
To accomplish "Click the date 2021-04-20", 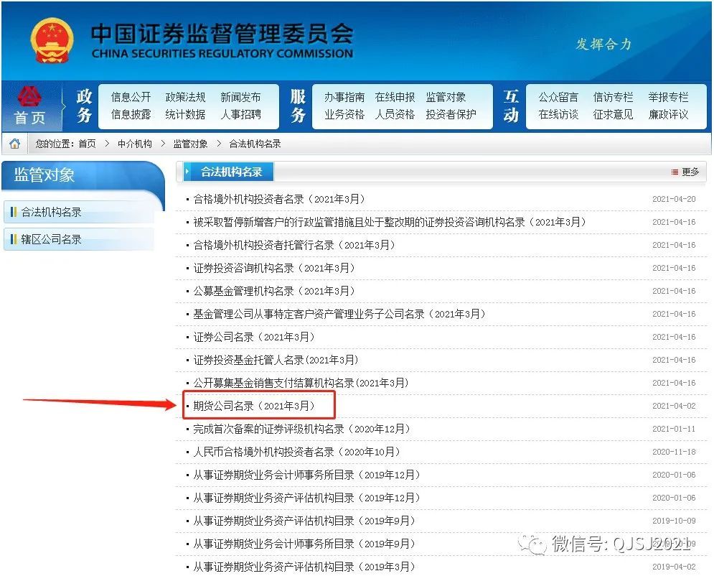I will pos(674,199).
